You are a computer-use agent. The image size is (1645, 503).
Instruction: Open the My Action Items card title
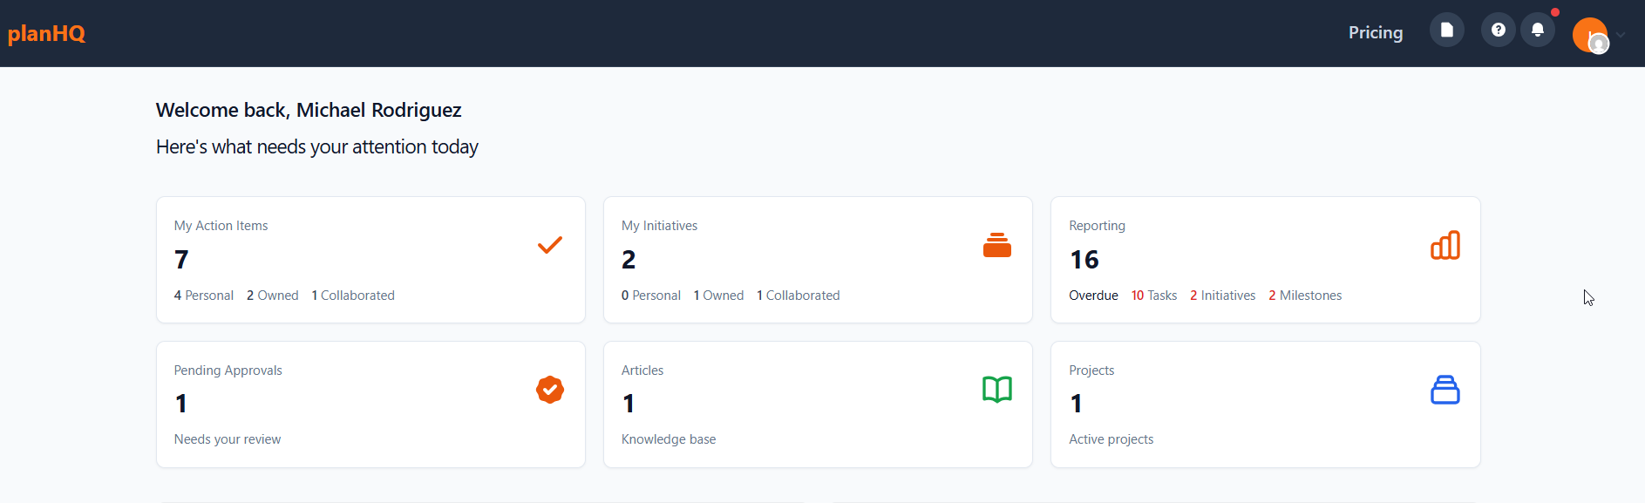[x=221, y=226]
